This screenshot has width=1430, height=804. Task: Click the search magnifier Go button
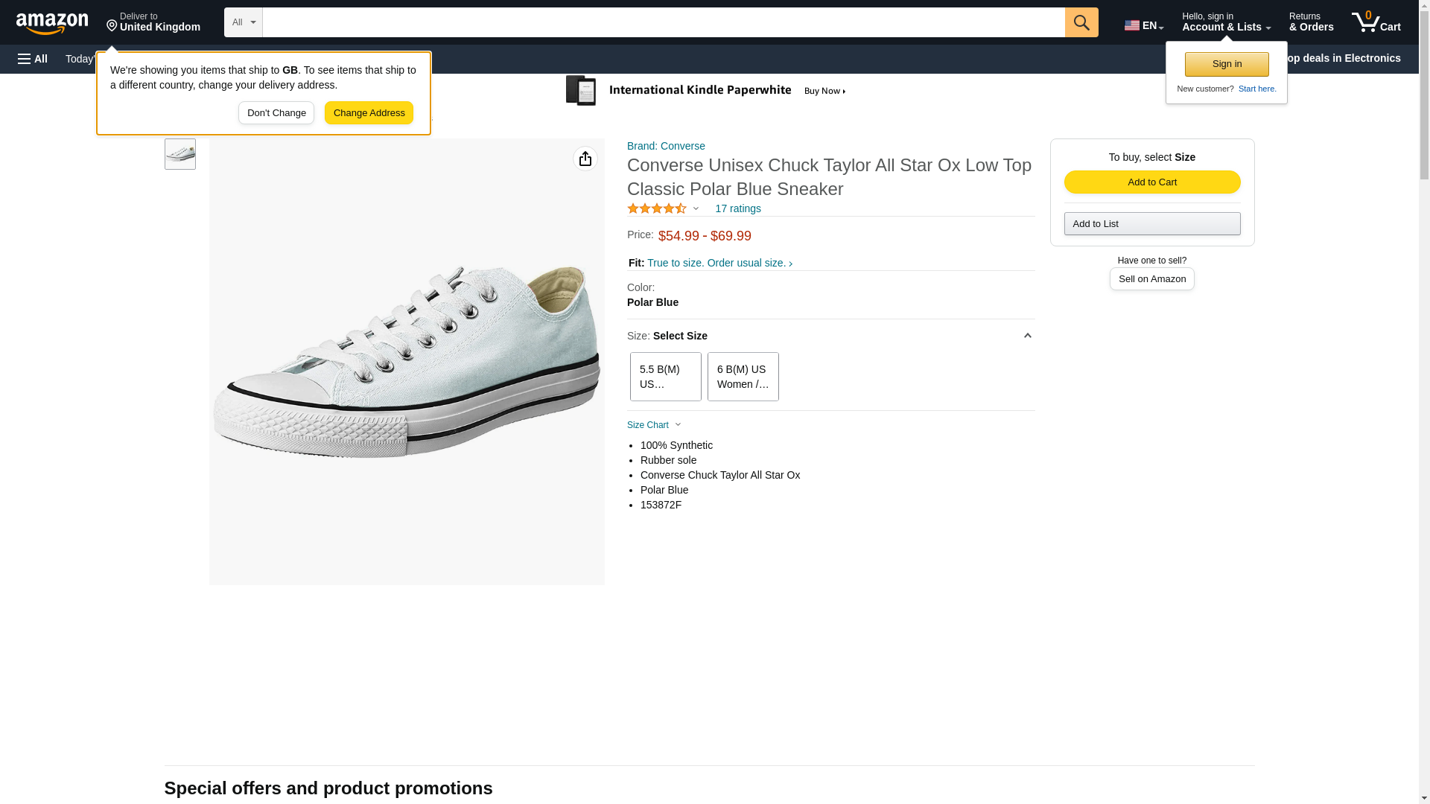[x=1081, y=22]
